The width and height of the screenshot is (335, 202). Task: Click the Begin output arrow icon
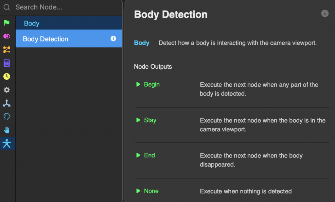coord(138,84)
